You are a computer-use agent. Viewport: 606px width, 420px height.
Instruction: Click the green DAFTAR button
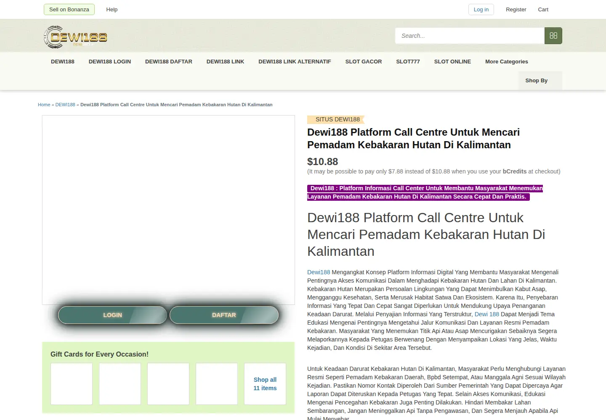224,315
